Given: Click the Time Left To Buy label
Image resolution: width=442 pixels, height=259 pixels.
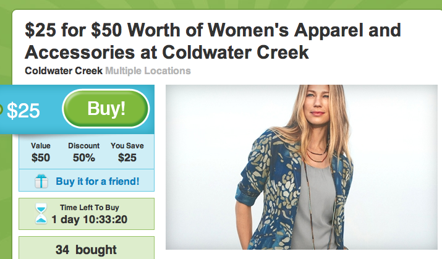Looking at the screenshot, I should 90,208.
